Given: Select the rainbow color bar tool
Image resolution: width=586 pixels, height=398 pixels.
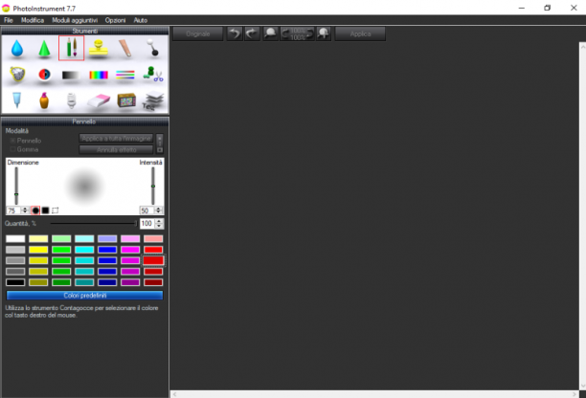Looking at the screenshot, I should click(99, 75).
